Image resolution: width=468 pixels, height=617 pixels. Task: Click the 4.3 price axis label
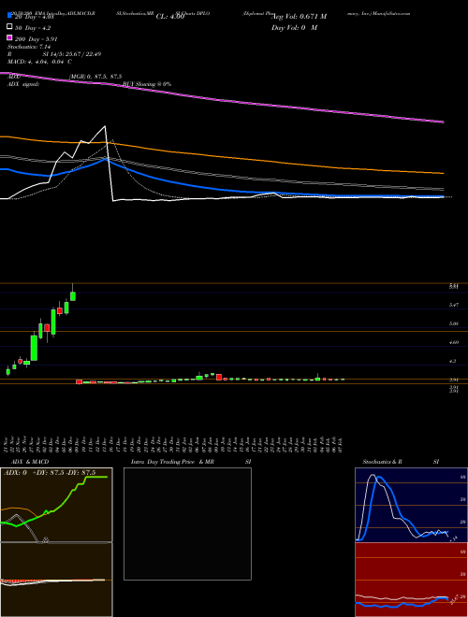pos(453,361)
